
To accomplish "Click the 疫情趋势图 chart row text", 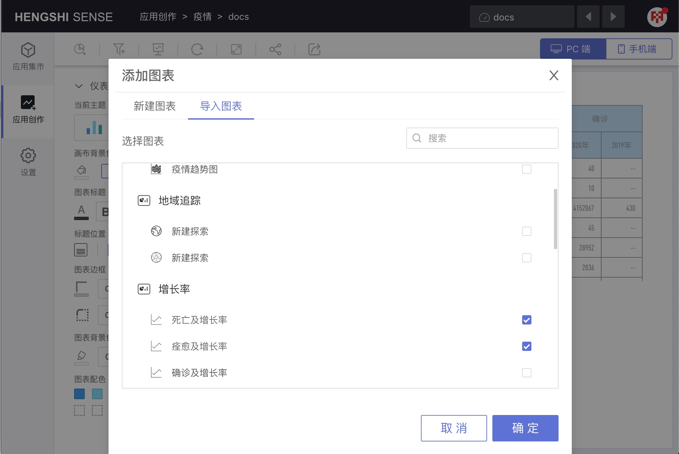I will click(195, 169).
